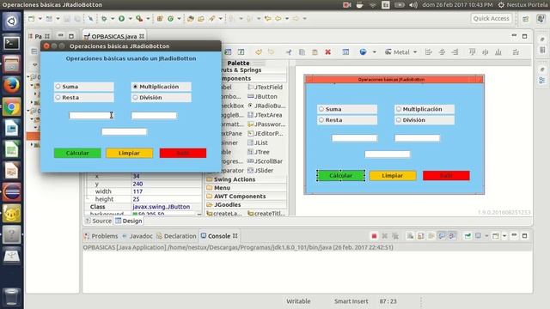Click the Center horizontally alignment icon
Viewport: 550px width, 309px height.
click(x=442, y=52)
